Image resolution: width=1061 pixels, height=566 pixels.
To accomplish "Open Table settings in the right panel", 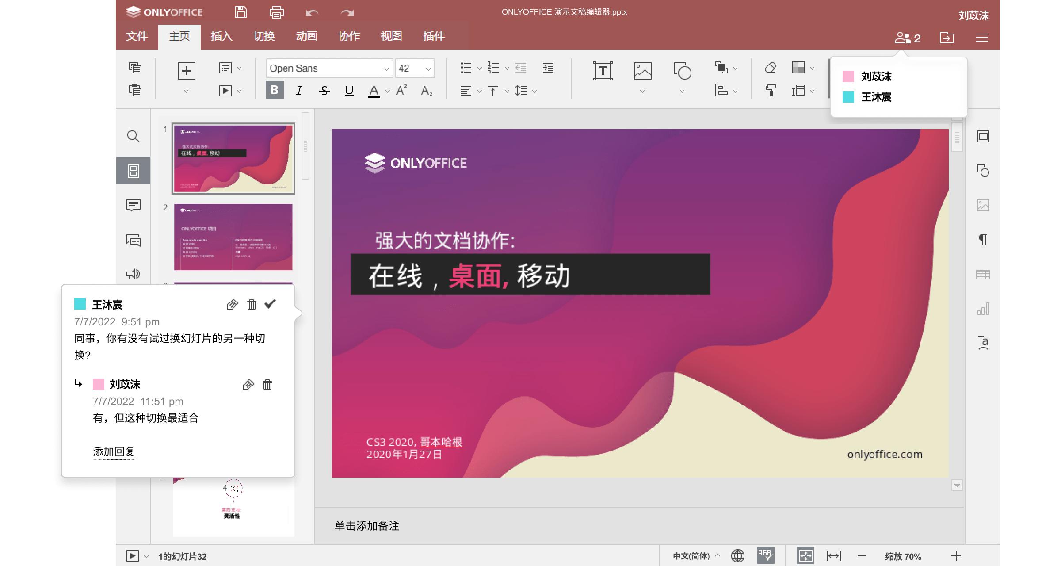I will point(983,274).
